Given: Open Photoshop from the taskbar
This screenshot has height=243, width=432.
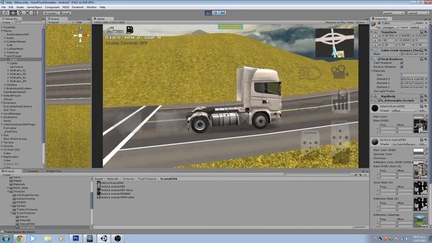Looking at the screenshot, I should [76, 238].
